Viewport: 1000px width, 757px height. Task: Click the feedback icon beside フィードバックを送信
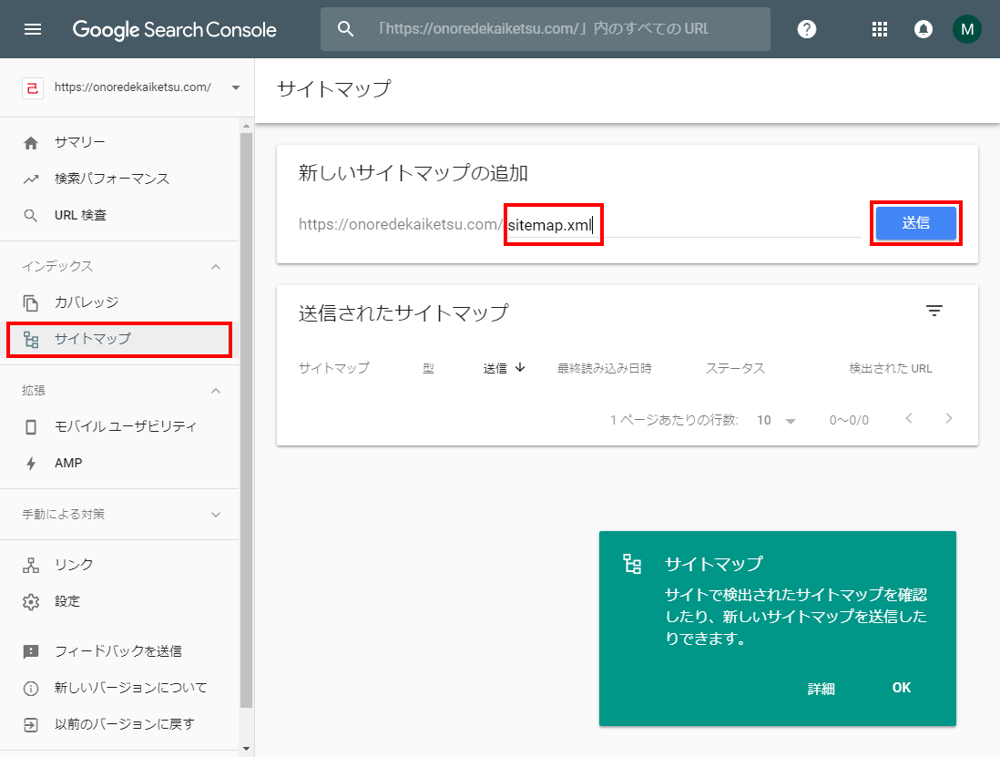(31, 651)
